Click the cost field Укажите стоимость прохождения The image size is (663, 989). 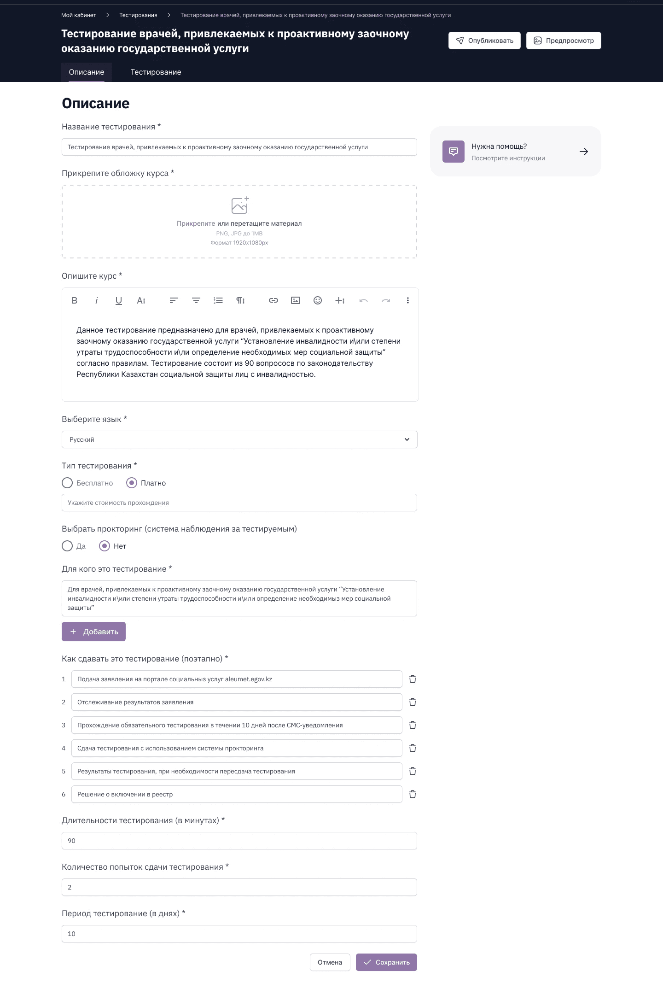[239, 503]
